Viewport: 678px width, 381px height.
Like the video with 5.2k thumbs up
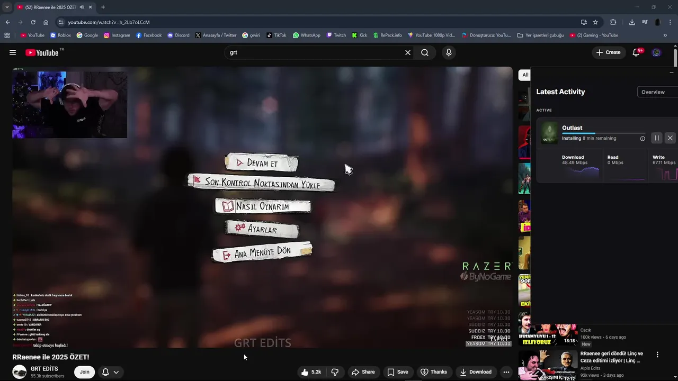[x=311, y=372]
